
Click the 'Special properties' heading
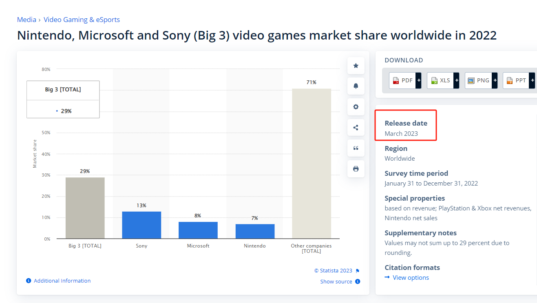[415, 198]
